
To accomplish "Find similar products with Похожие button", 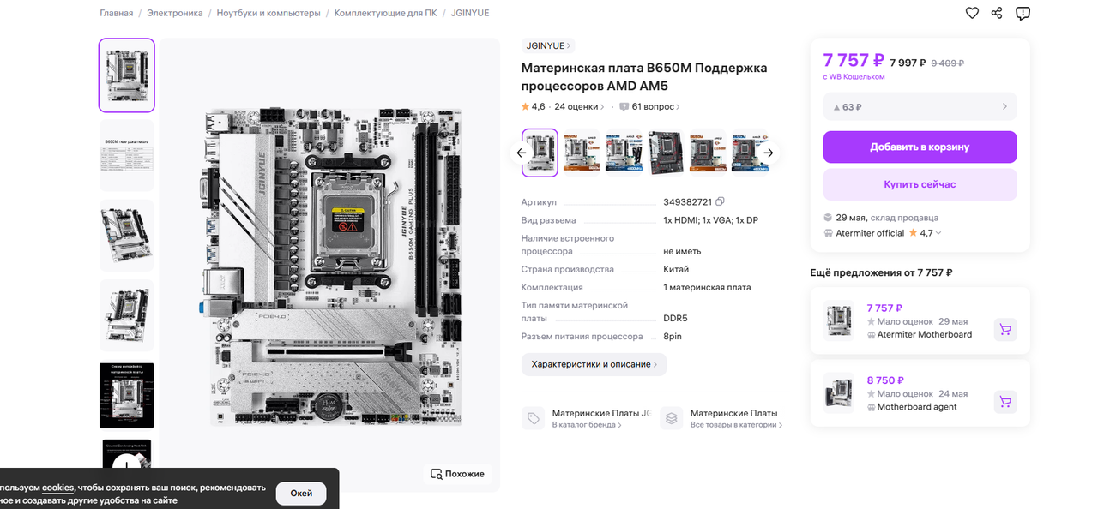I will 458,474.
